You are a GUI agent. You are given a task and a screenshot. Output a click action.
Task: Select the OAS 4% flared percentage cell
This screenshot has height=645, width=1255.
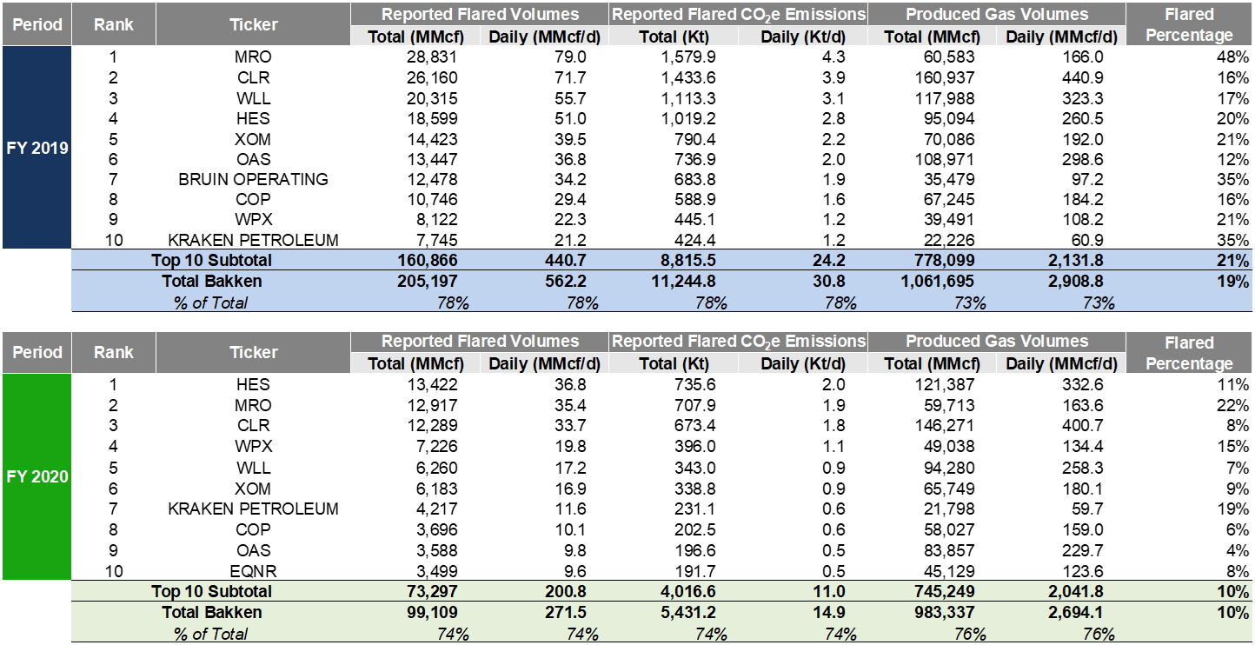tap(1237, 550)
